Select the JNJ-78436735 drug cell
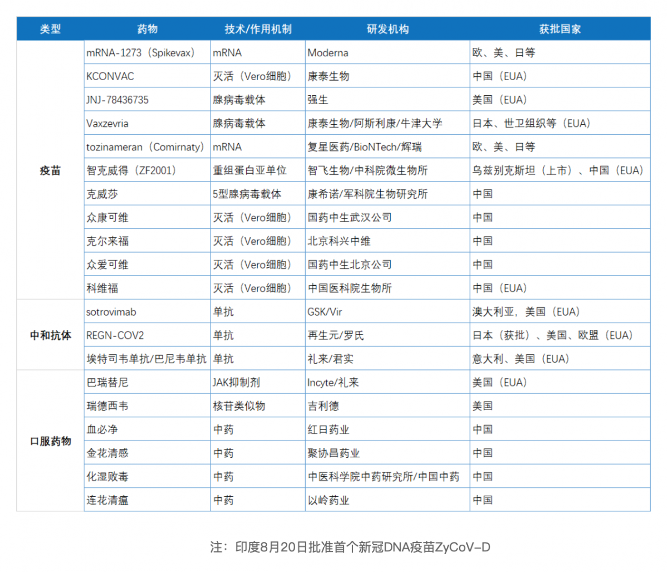 point(147,100)
